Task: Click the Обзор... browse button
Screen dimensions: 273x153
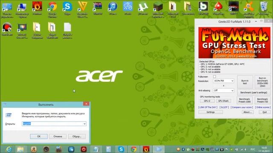Action: [x=77, y=136]
